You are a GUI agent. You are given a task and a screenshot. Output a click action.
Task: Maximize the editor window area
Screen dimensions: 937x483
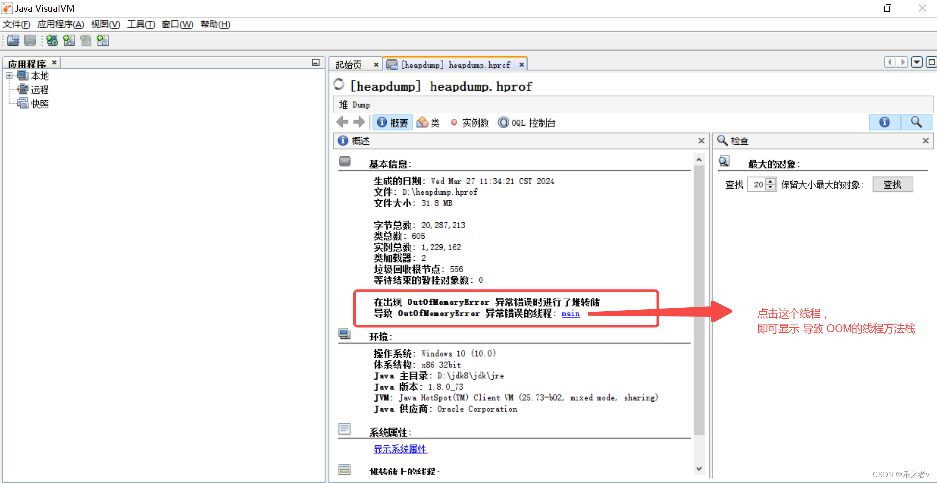pos(931,62)
